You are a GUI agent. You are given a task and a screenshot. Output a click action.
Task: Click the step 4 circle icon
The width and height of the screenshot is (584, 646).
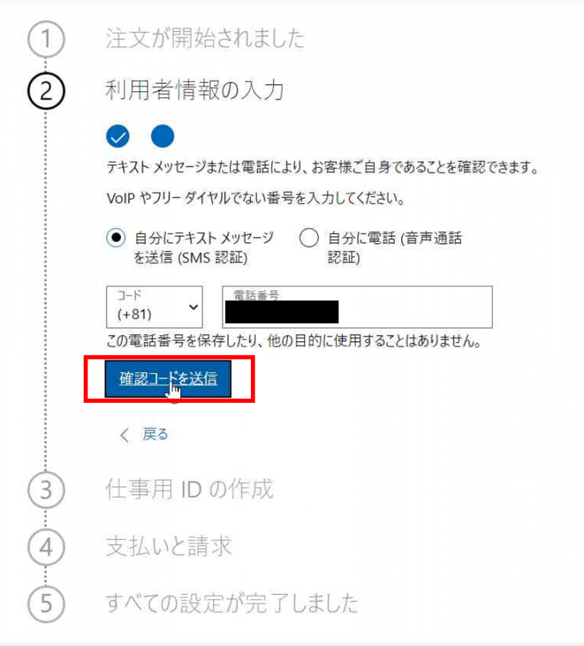pos(46,547)
